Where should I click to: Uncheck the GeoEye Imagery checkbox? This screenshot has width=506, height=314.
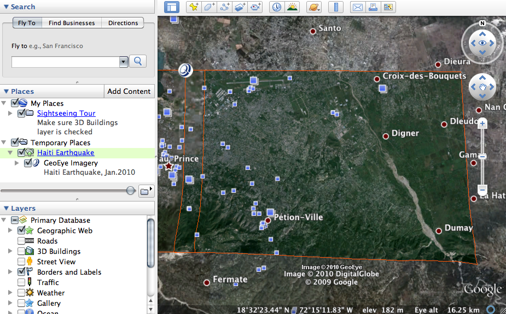click(x=29, y=163)
